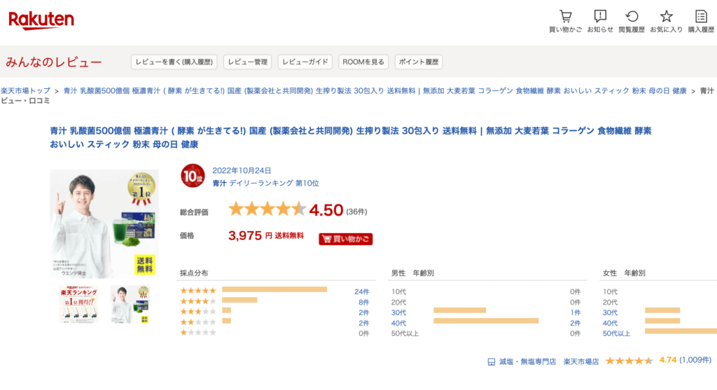Click the 3,975 円 price text

(250, 235)
